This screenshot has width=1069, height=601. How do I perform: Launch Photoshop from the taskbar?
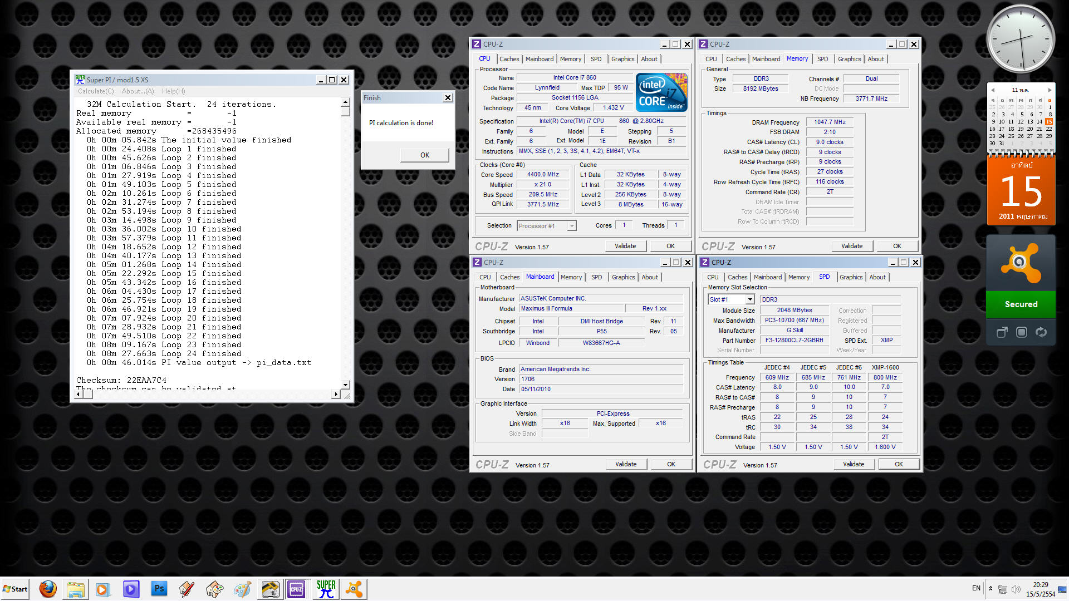click(159, 589)
